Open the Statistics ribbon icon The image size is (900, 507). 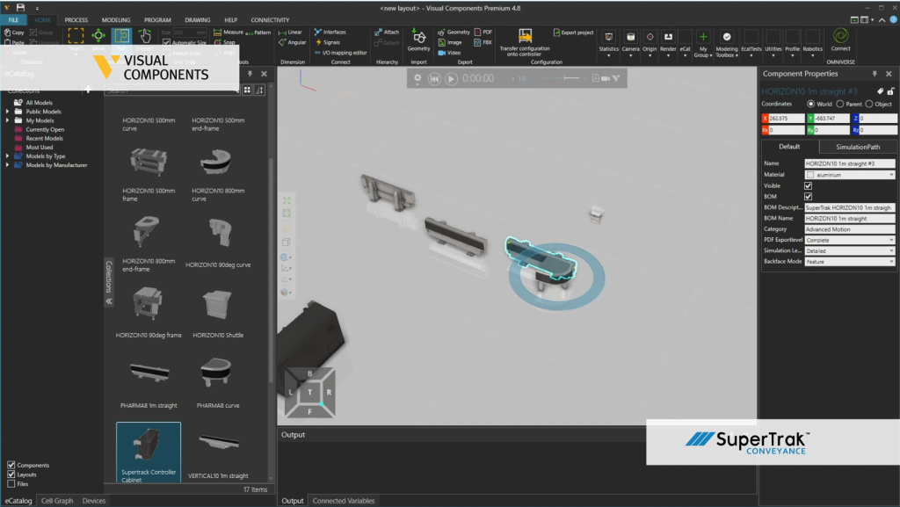609,37
